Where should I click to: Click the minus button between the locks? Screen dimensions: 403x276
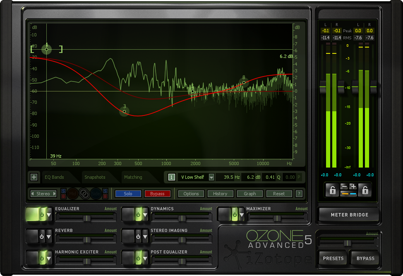[344, 187]
